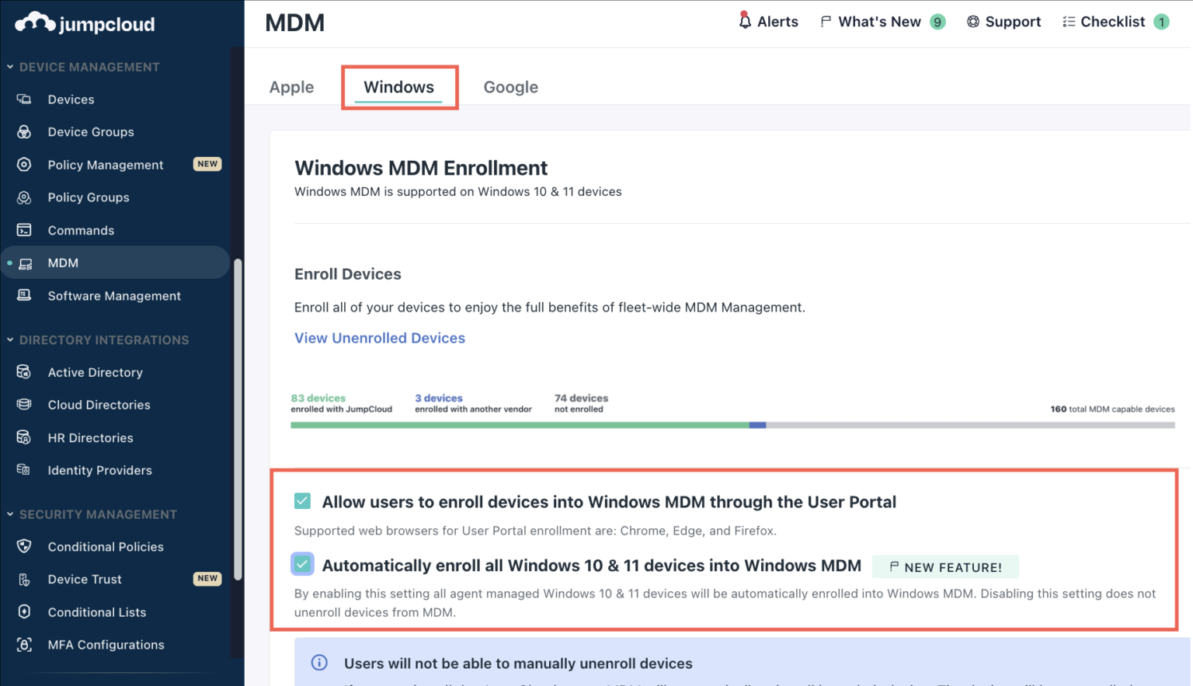Select Active Directory integration
The width and height of the screenshot is (1193, 686).
[95, 372]
